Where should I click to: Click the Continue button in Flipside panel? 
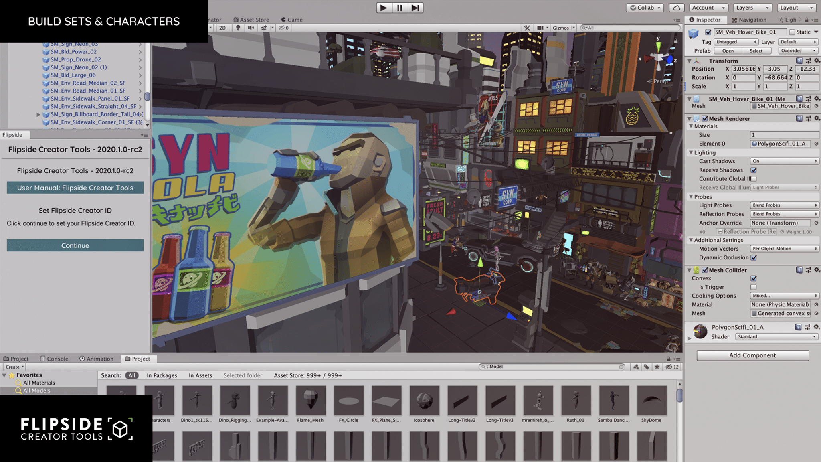pos(75,245)
